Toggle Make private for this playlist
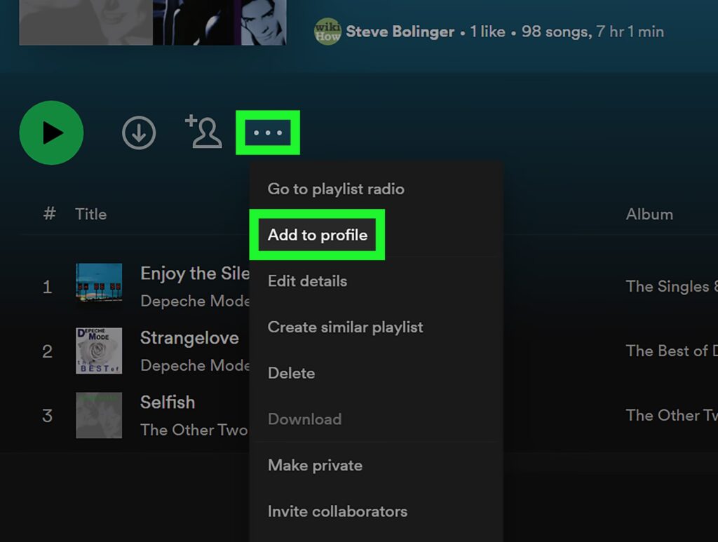 315,466
